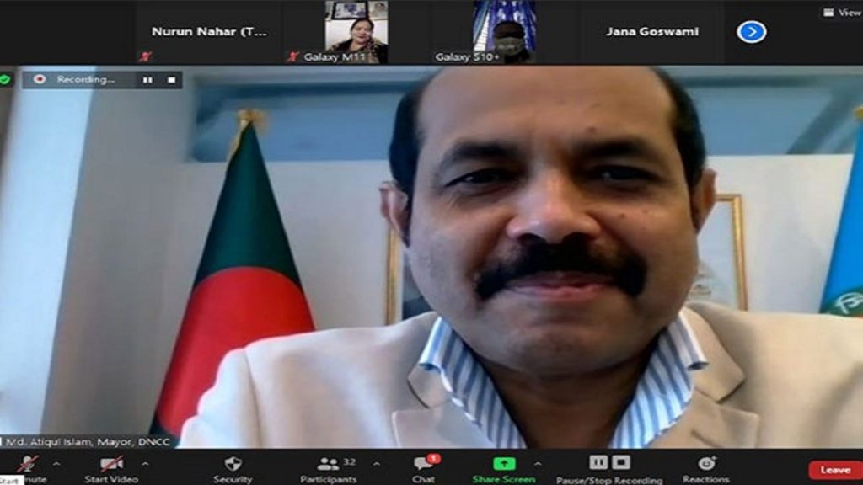This screenshot has height=485, width=863.
Task: Pause recording in the bottom toolbar
Action: 598,461
